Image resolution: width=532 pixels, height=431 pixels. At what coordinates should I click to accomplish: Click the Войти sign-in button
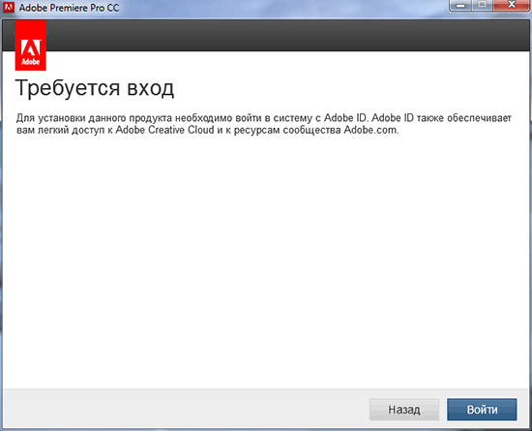coord(482,410)
